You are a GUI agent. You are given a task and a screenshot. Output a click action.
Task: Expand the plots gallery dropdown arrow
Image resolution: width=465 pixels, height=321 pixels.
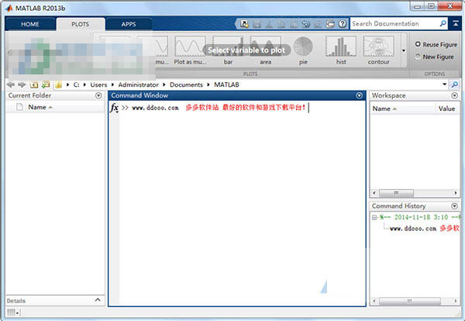pyautogui.click(x=404, y=50)
